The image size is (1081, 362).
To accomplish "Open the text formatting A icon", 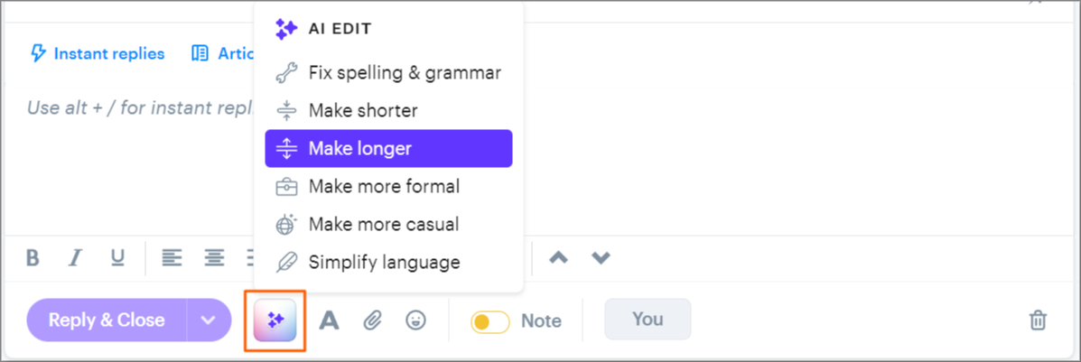I will point(329,320).
